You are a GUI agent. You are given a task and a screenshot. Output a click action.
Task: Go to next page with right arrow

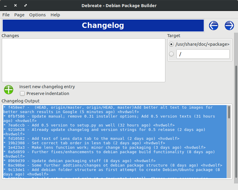tap(229, 26)
